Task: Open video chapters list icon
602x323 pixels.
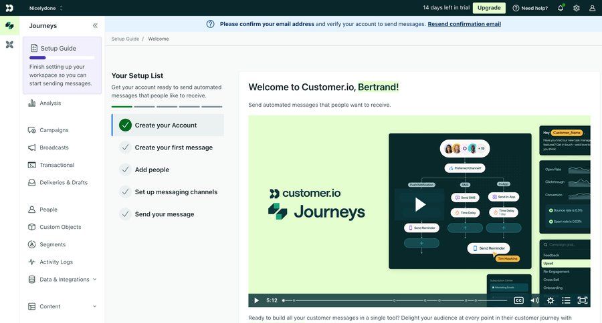Action: [566, 300]
